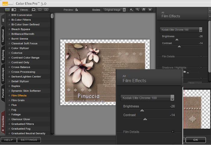The height and width of the screenshot is (145, 211).
Task: Select the arrow pointer tool
Action: click(x=131, y=10)
